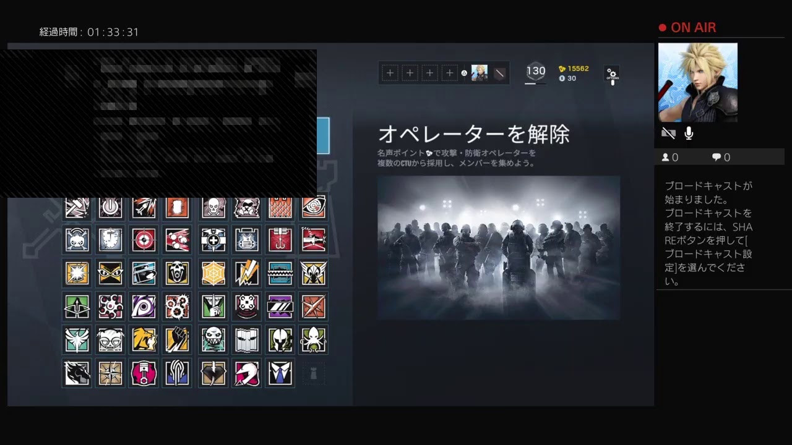The width and height of the screenshot is (792, 445).
Task: Select Finka raised fist icon
Action: tap(177, 340)
